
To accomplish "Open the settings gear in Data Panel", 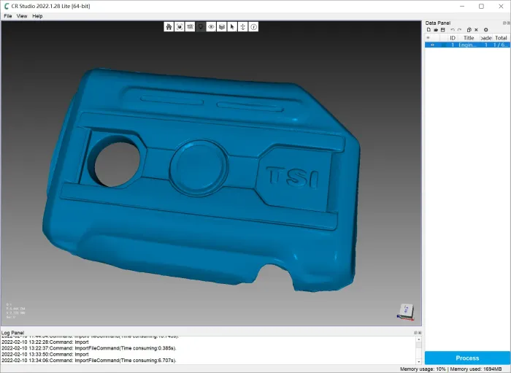I will point(485,30).
